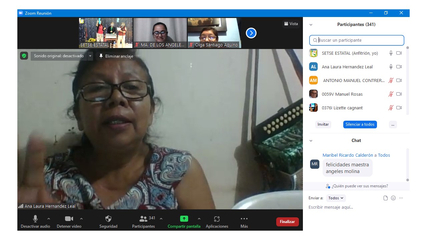427x240 pixels.
Task: Open the Seguridad shield options
Action: 108,219
